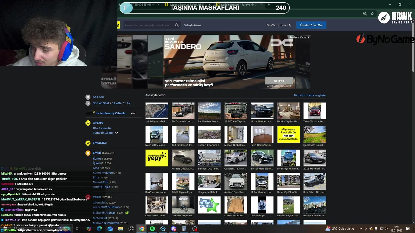Click the Ücretsiz İlan Ver button
The height and width of the screenshot is (233, 415).
[x=311, y=25]
